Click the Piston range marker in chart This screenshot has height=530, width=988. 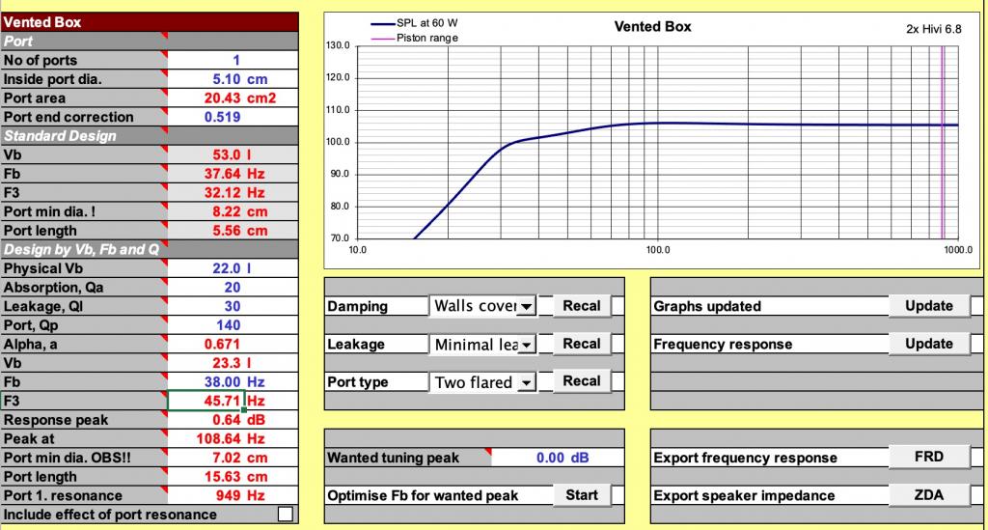pyautogui.click(x=943, y=142)
